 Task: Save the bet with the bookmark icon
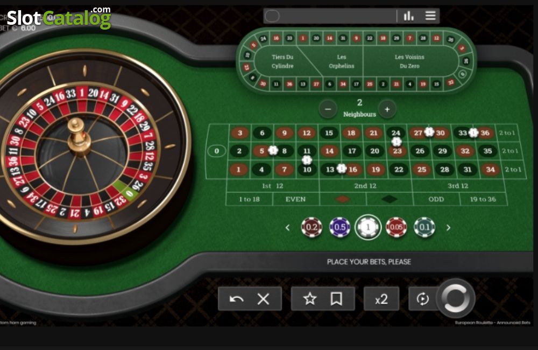click(x=336, y=299)
